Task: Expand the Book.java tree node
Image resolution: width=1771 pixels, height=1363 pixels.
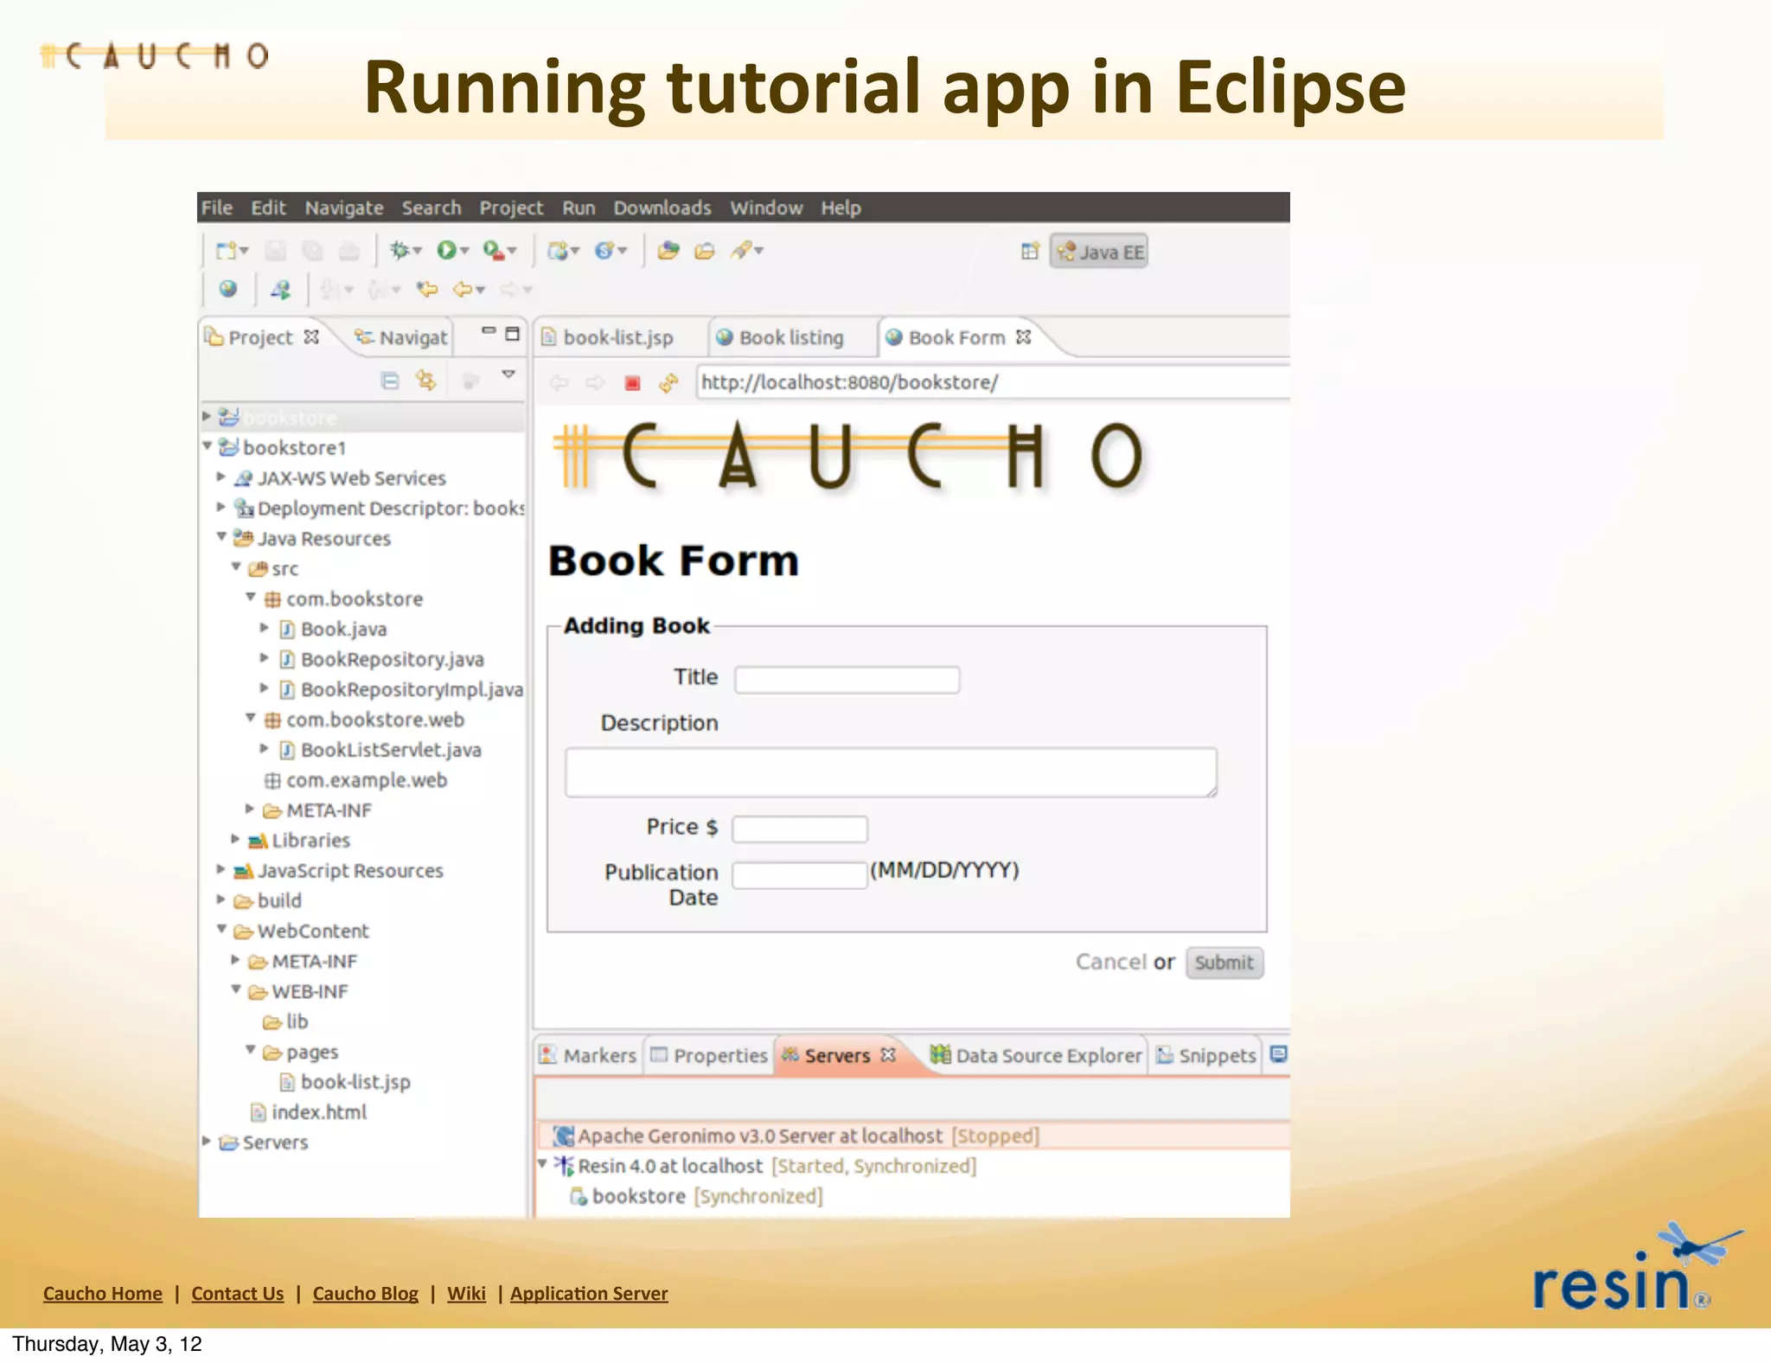Action: click(x=265, y=628)
